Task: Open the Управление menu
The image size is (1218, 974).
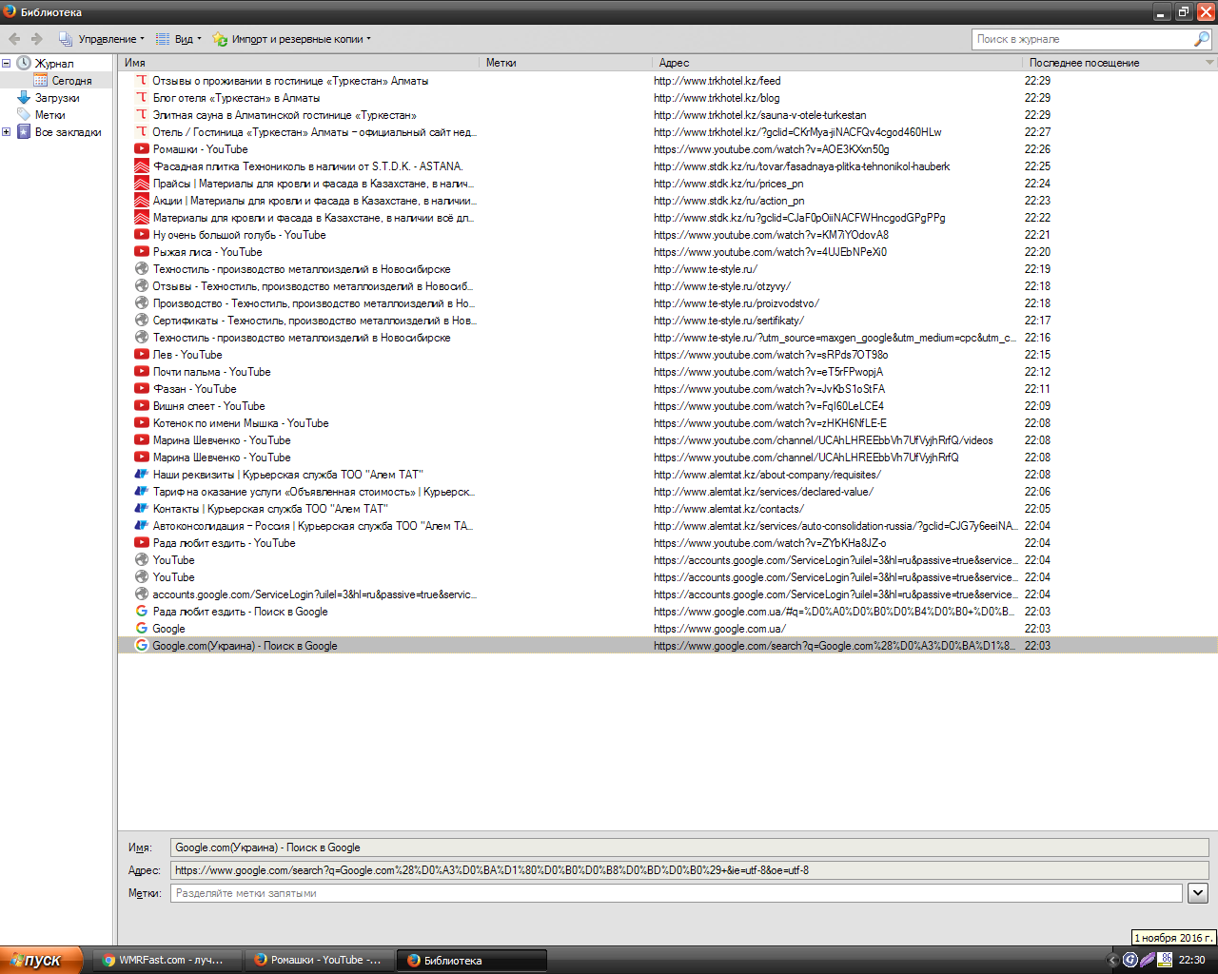Action: (x=101, y=39)
